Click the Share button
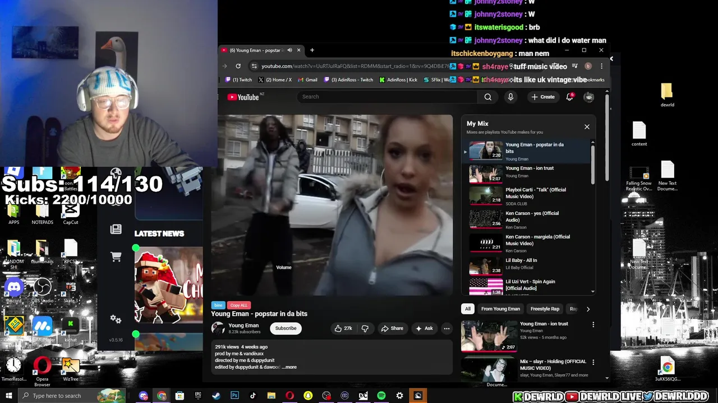 tap(392, 329)
